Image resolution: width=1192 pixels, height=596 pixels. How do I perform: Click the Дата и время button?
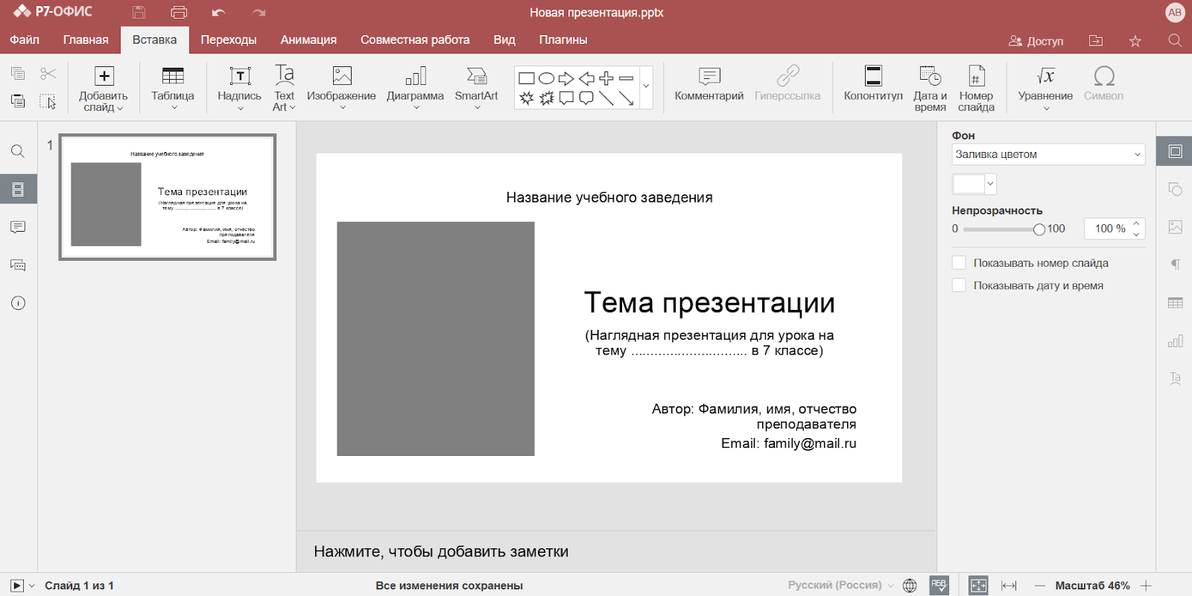931,89
